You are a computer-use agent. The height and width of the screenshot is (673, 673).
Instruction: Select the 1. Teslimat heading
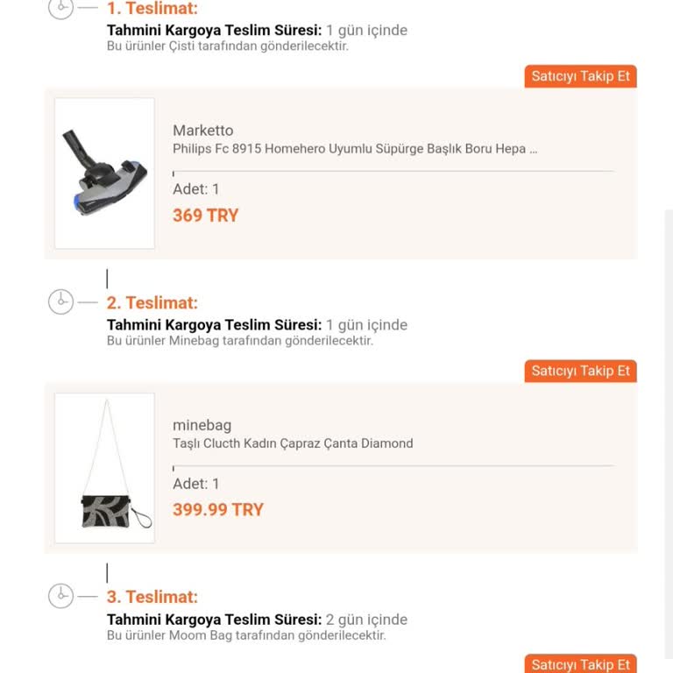[x=152, y=9]
